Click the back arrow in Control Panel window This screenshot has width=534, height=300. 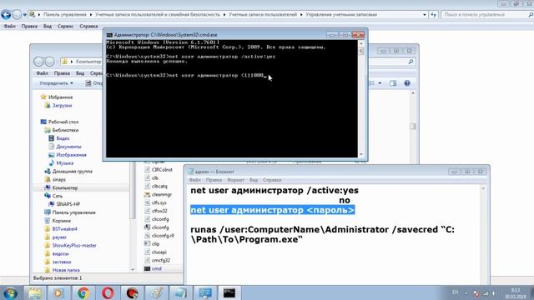(x=6, y=15)
